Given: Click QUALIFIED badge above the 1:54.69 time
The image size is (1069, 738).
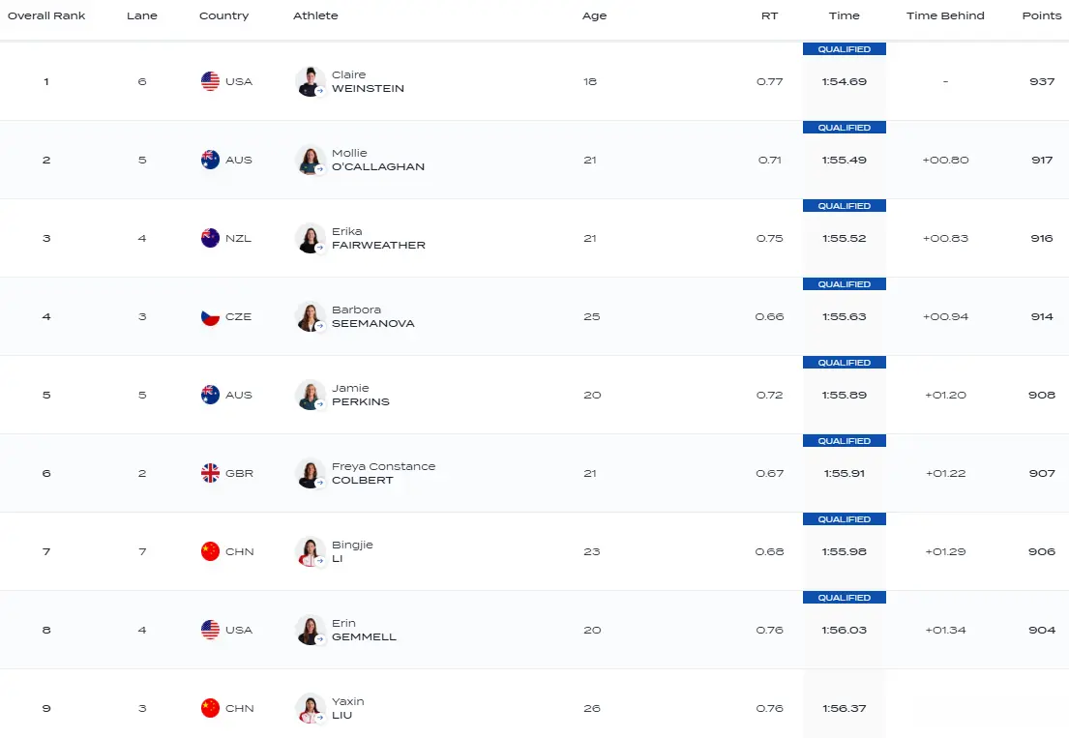Looking at the screenshot, I should [x=844, y=49].
